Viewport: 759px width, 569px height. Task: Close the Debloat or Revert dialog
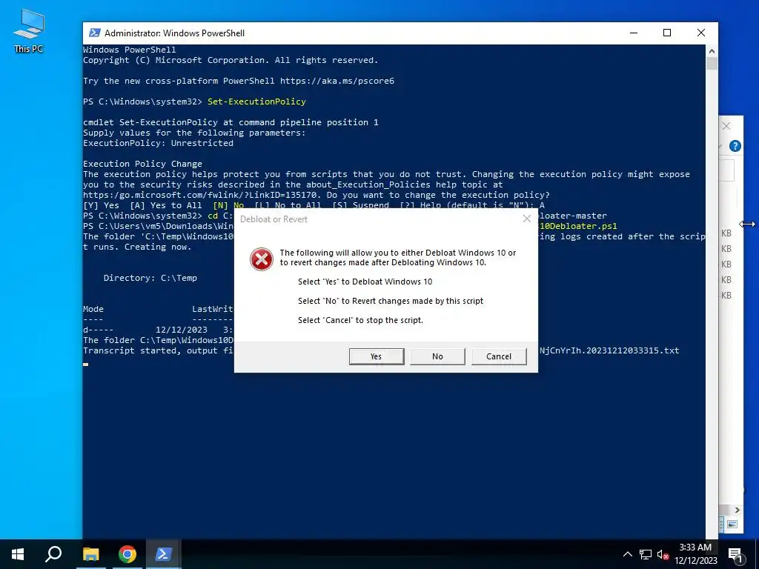(x=527, y=219)
